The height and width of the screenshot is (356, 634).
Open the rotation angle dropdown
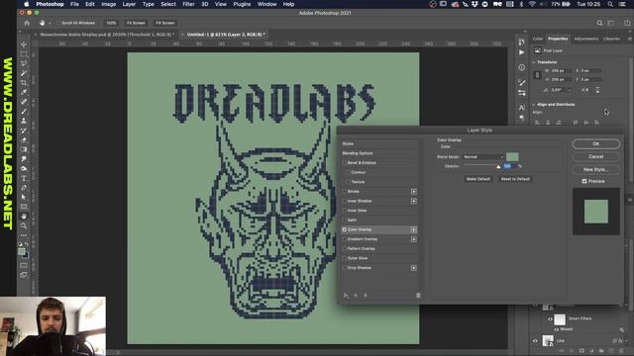[x=569, y=90]
